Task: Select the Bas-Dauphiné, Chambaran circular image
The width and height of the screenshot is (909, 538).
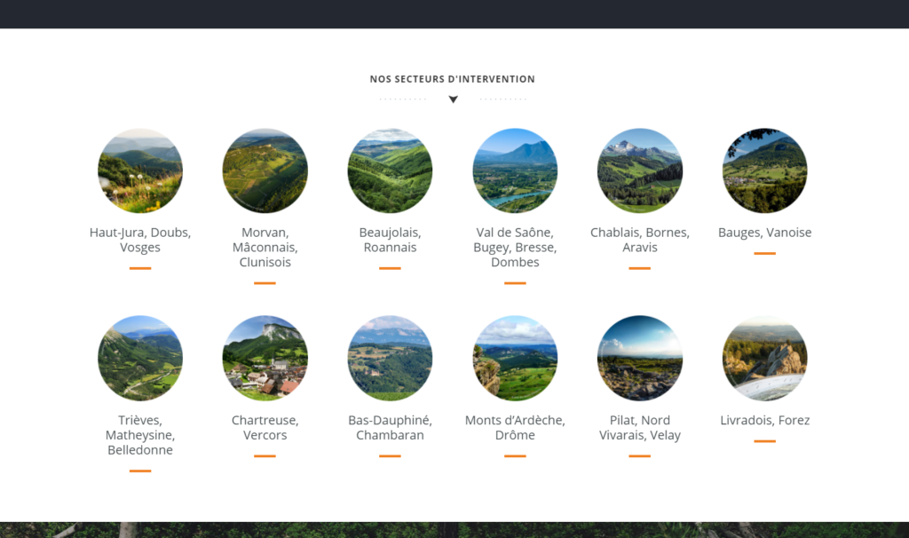Action: click(390, 358)
